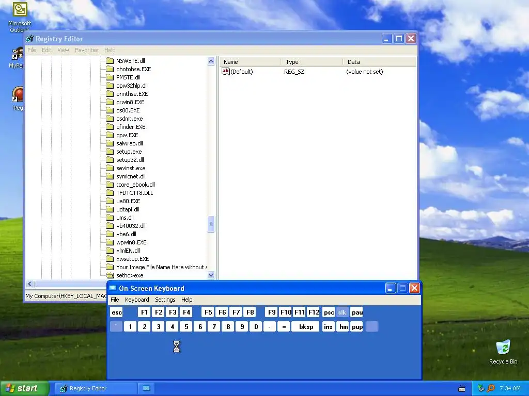Click the Data column header

tap(380, 62)
